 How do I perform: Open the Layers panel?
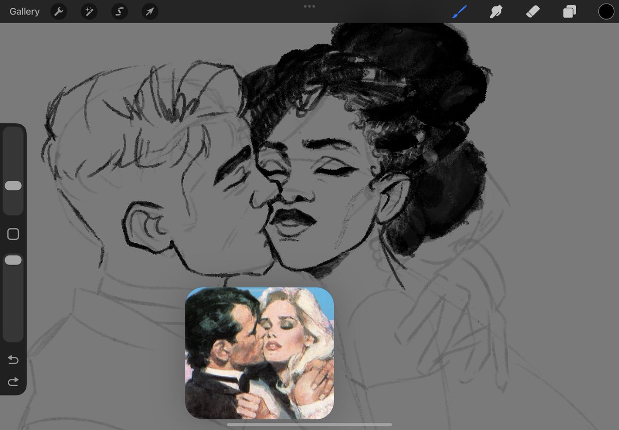(569, 11)
